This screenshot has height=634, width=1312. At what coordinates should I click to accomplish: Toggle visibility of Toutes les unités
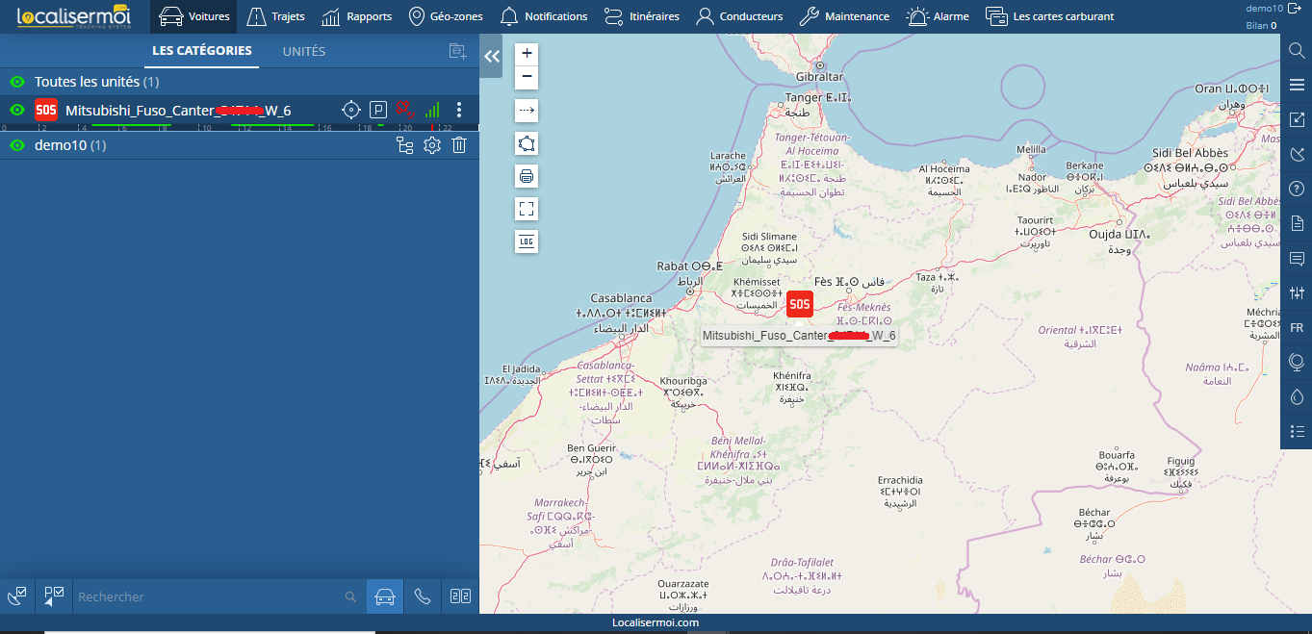coord(16,83)
